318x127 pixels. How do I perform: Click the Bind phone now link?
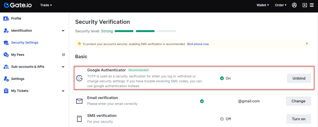coord(198,44)
